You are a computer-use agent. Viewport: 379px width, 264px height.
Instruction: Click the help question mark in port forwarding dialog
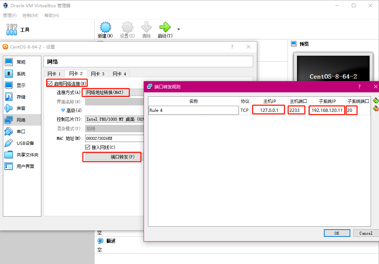[359, 87]
